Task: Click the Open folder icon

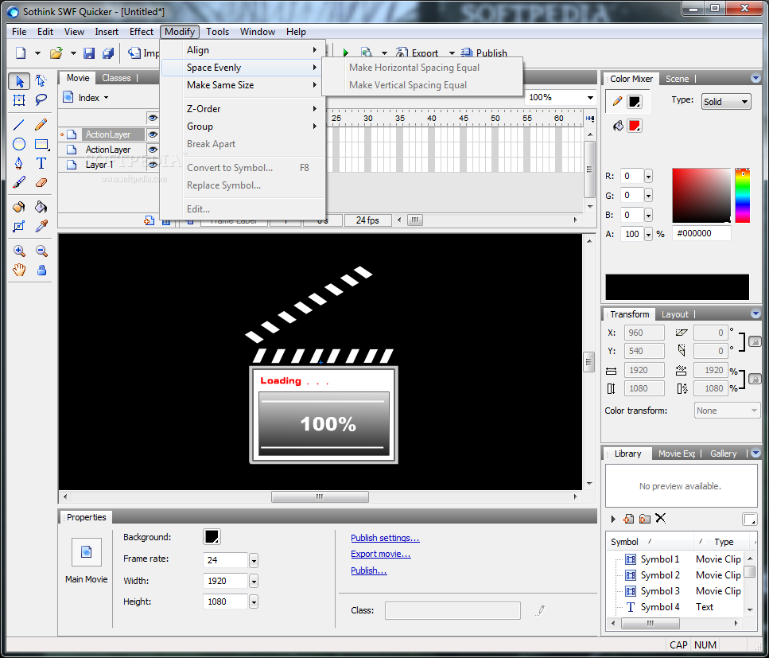Action: pos(56,53)
